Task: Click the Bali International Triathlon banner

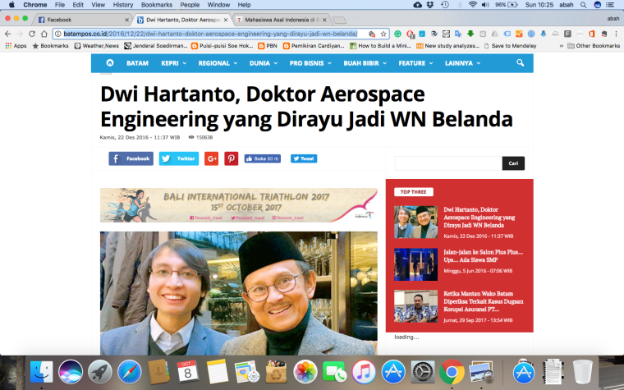Action: [x=239, y=205]
